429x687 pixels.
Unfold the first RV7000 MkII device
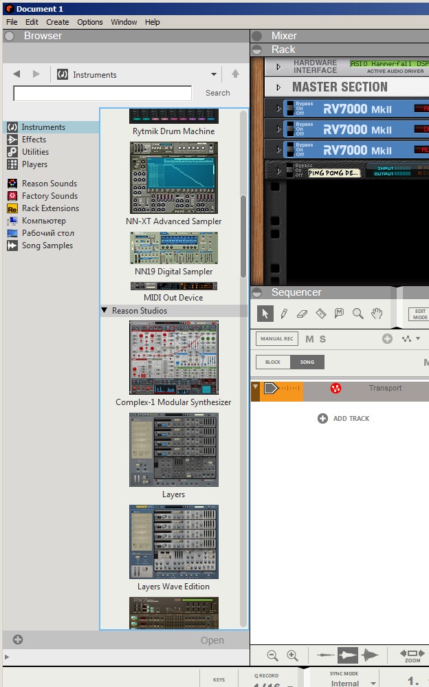278,108
